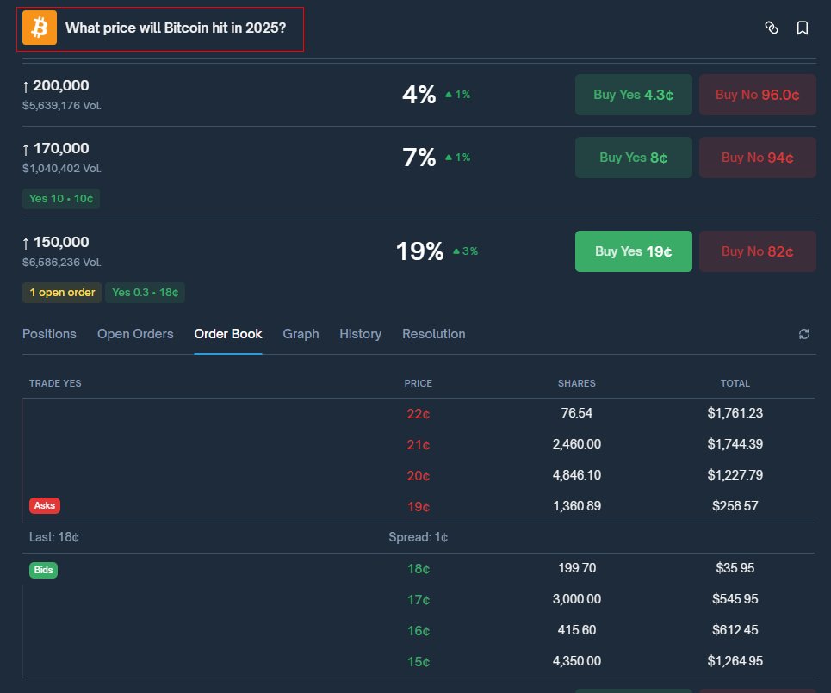The height and width of the screenshot is (693, 831).
Task: Buy Yes at 4.3¢ for 200,000
Action: point(633,95)
